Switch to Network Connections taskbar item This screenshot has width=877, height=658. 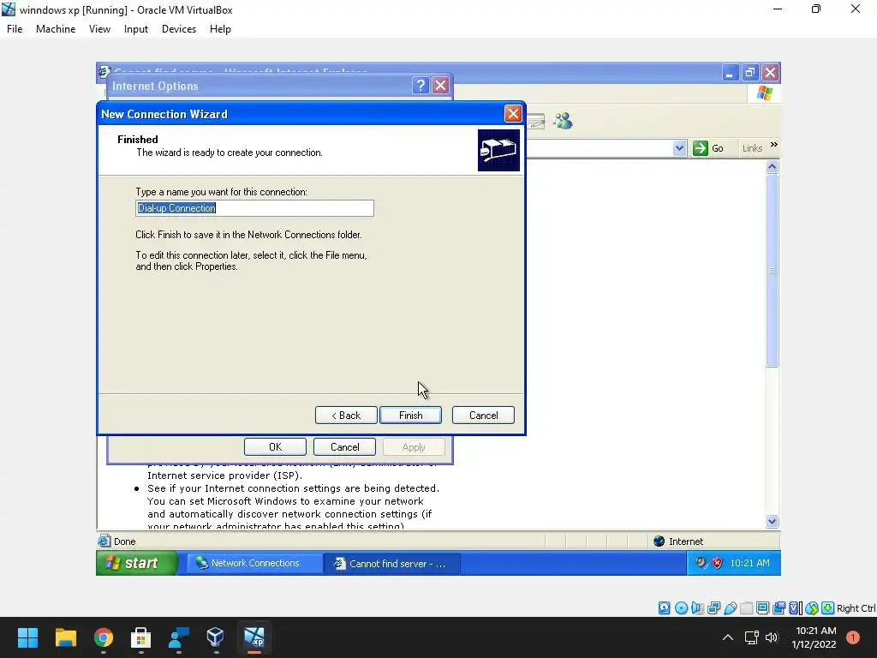tap(254, 564)
